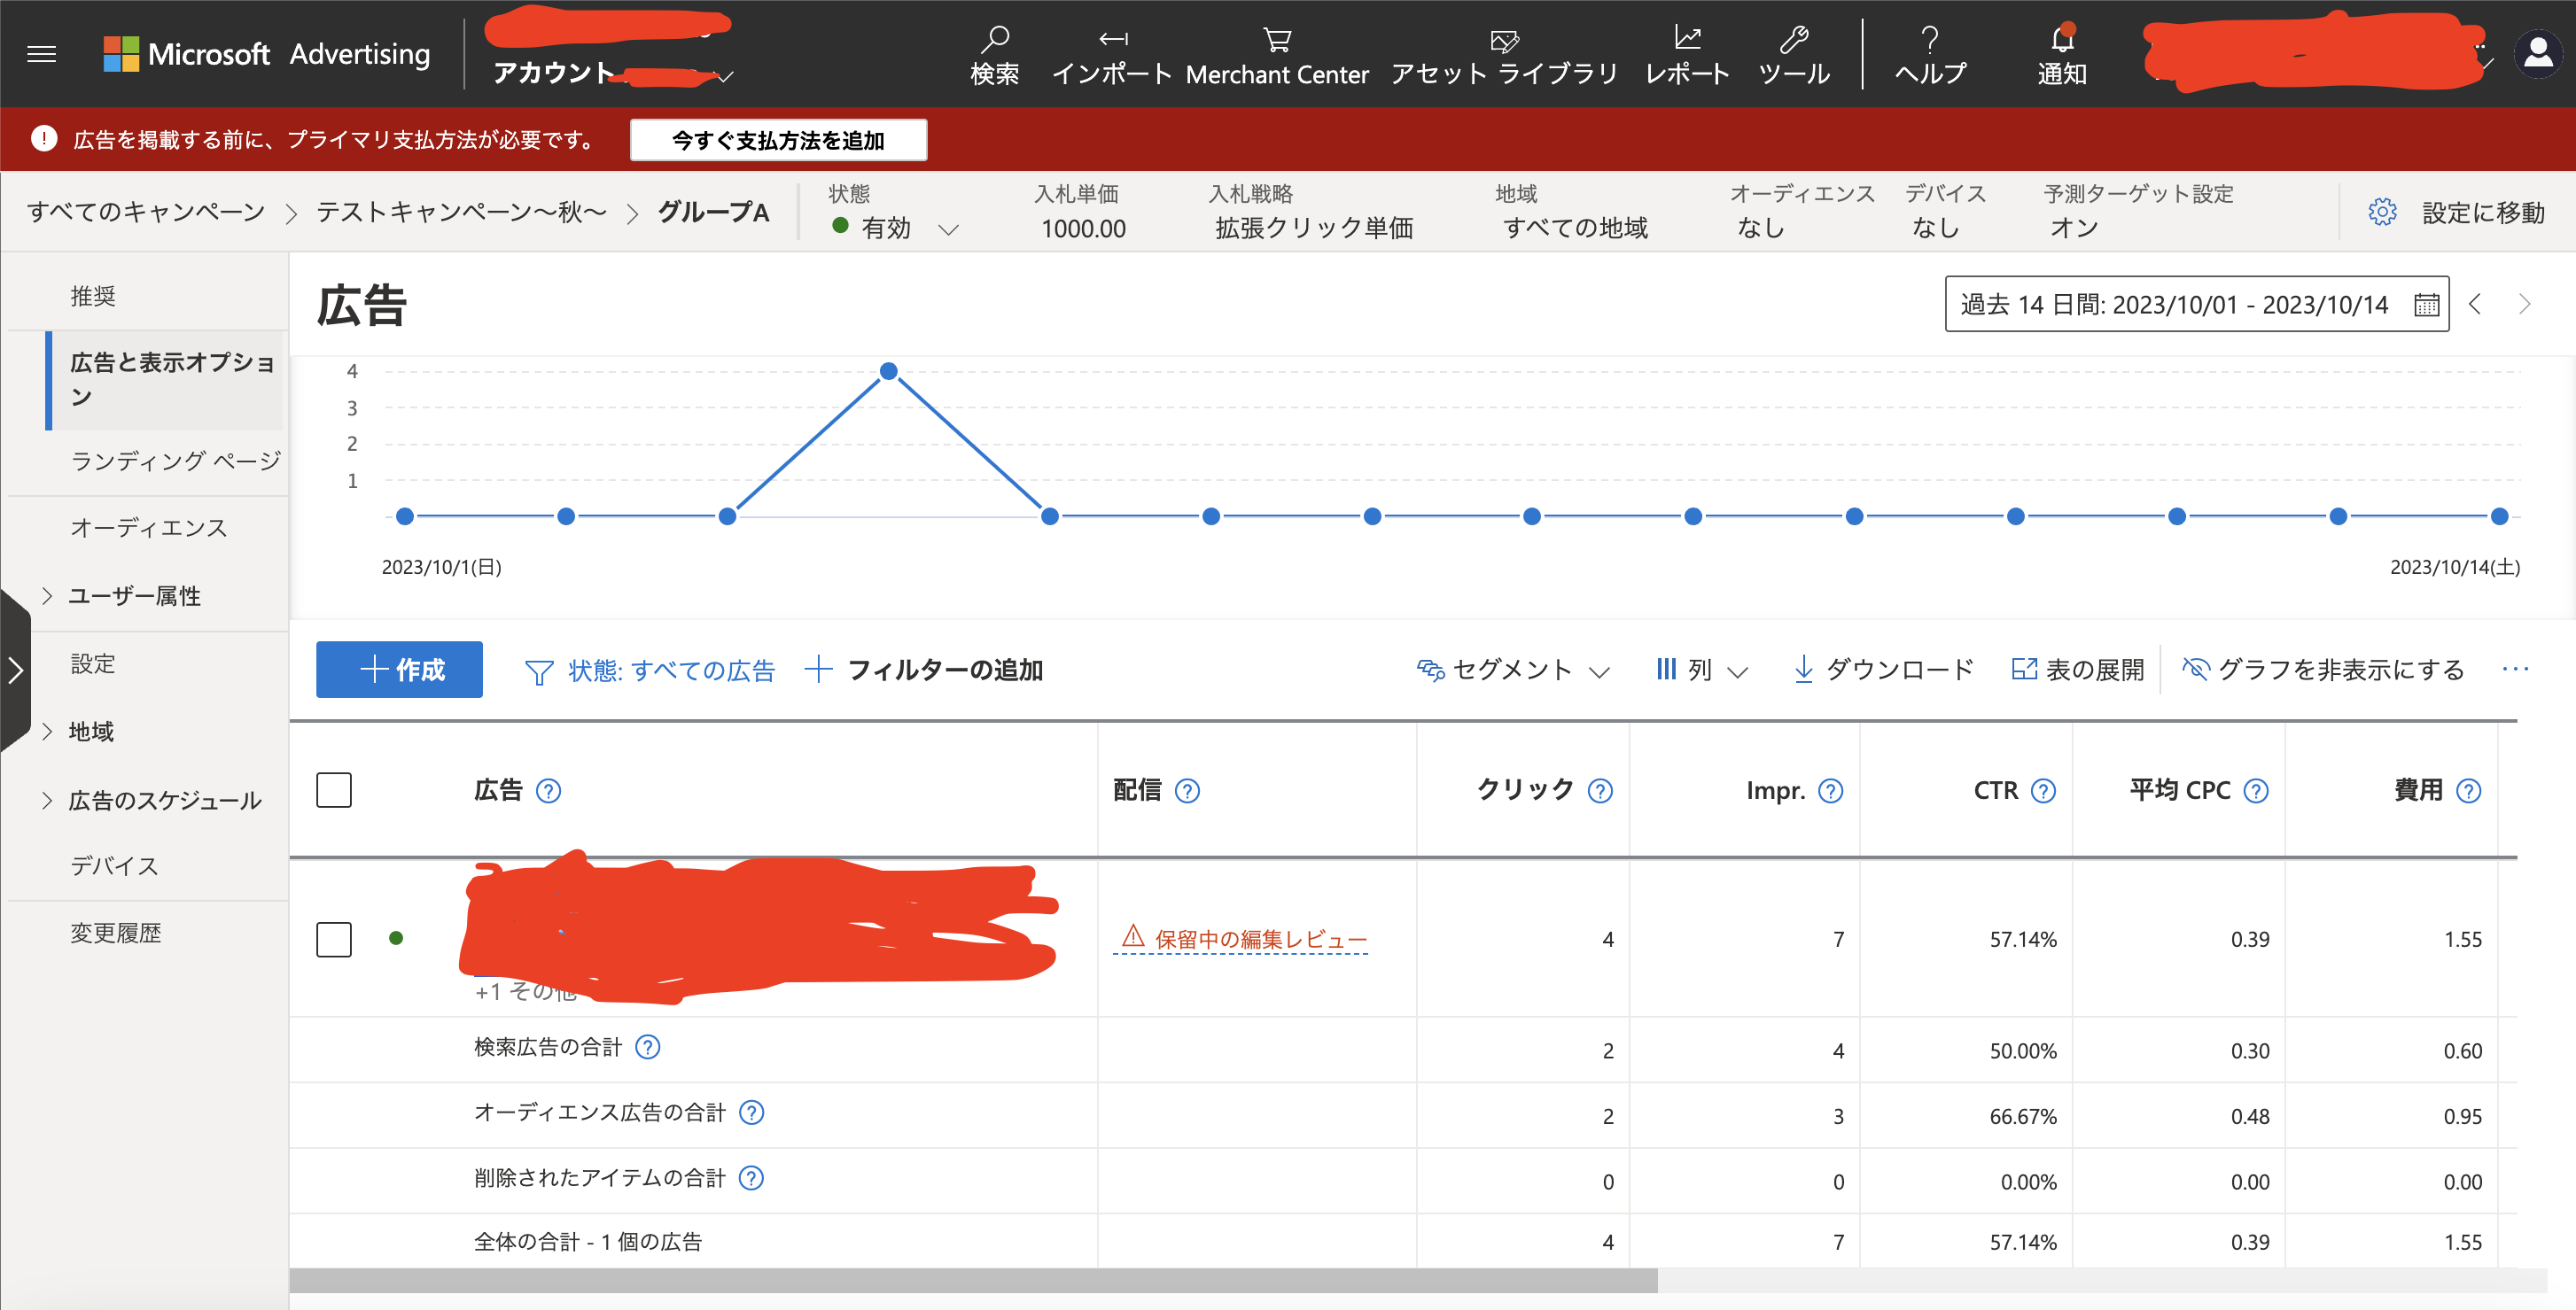Screen dimensions: 2576x1310
Task: Click help icon beside 削除されたアイテムの合計
Action: 751,1177
